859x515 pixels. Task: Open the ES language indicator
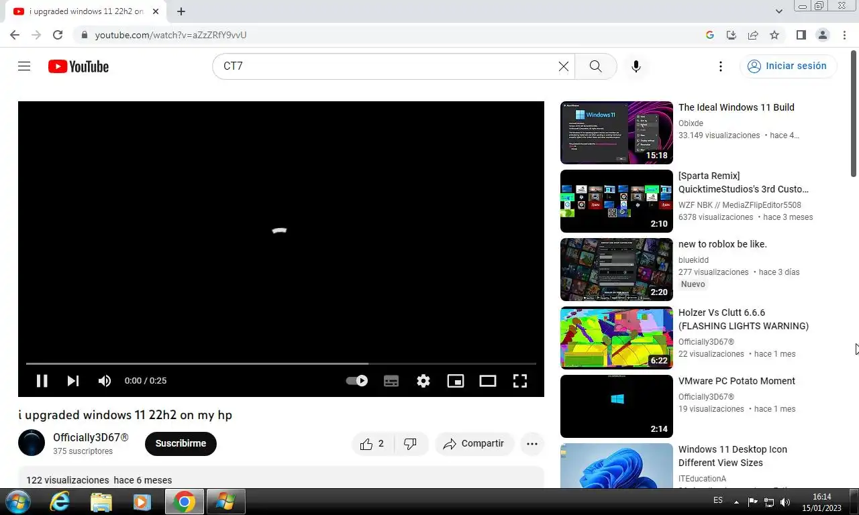(718, 501)
